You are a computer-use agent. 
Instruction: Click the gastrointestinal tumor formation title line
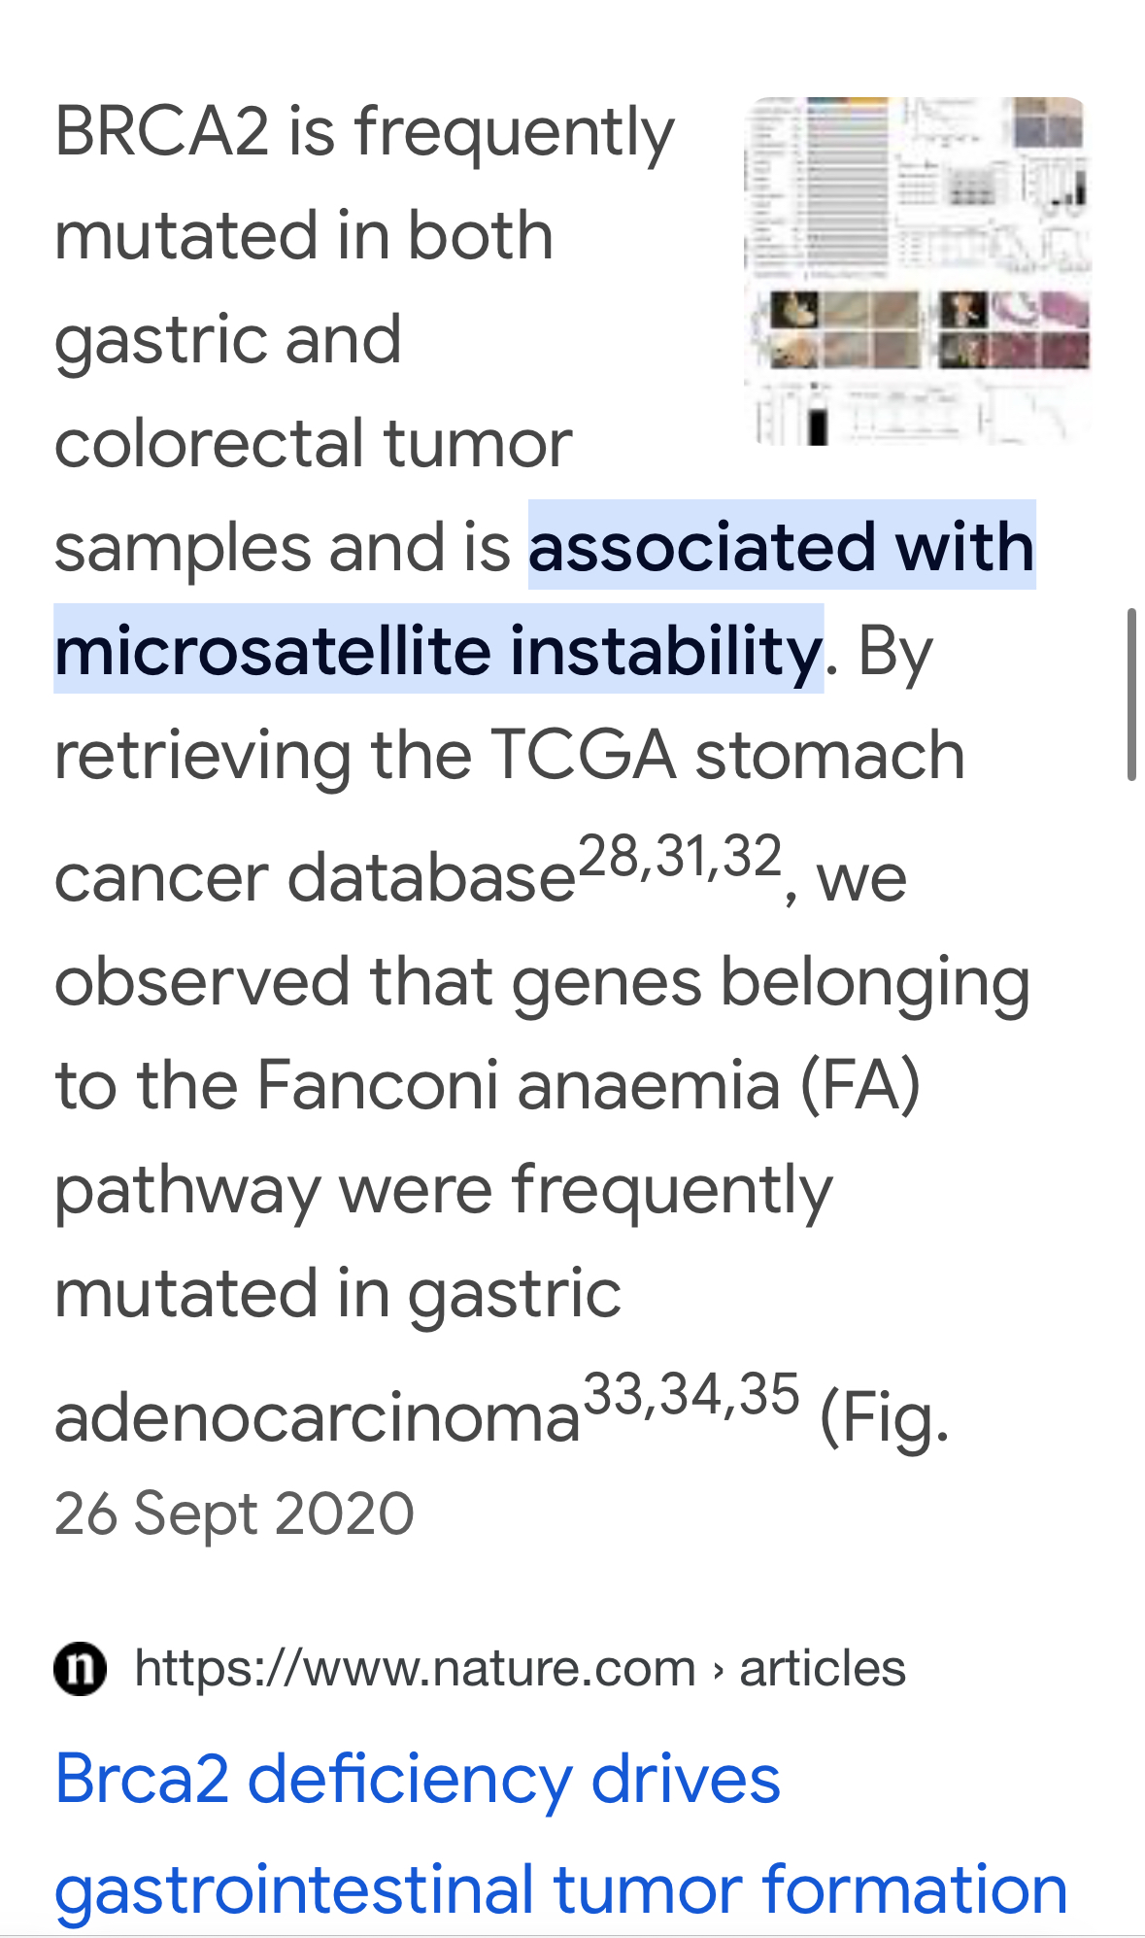(x=561, y=1889)
